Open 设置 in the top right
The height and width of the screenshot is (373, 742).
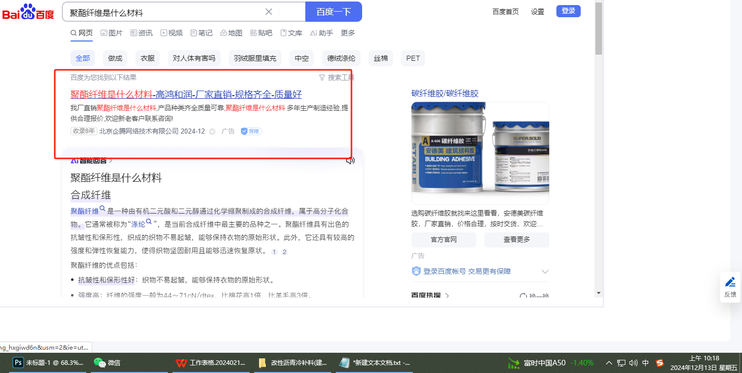538,12
